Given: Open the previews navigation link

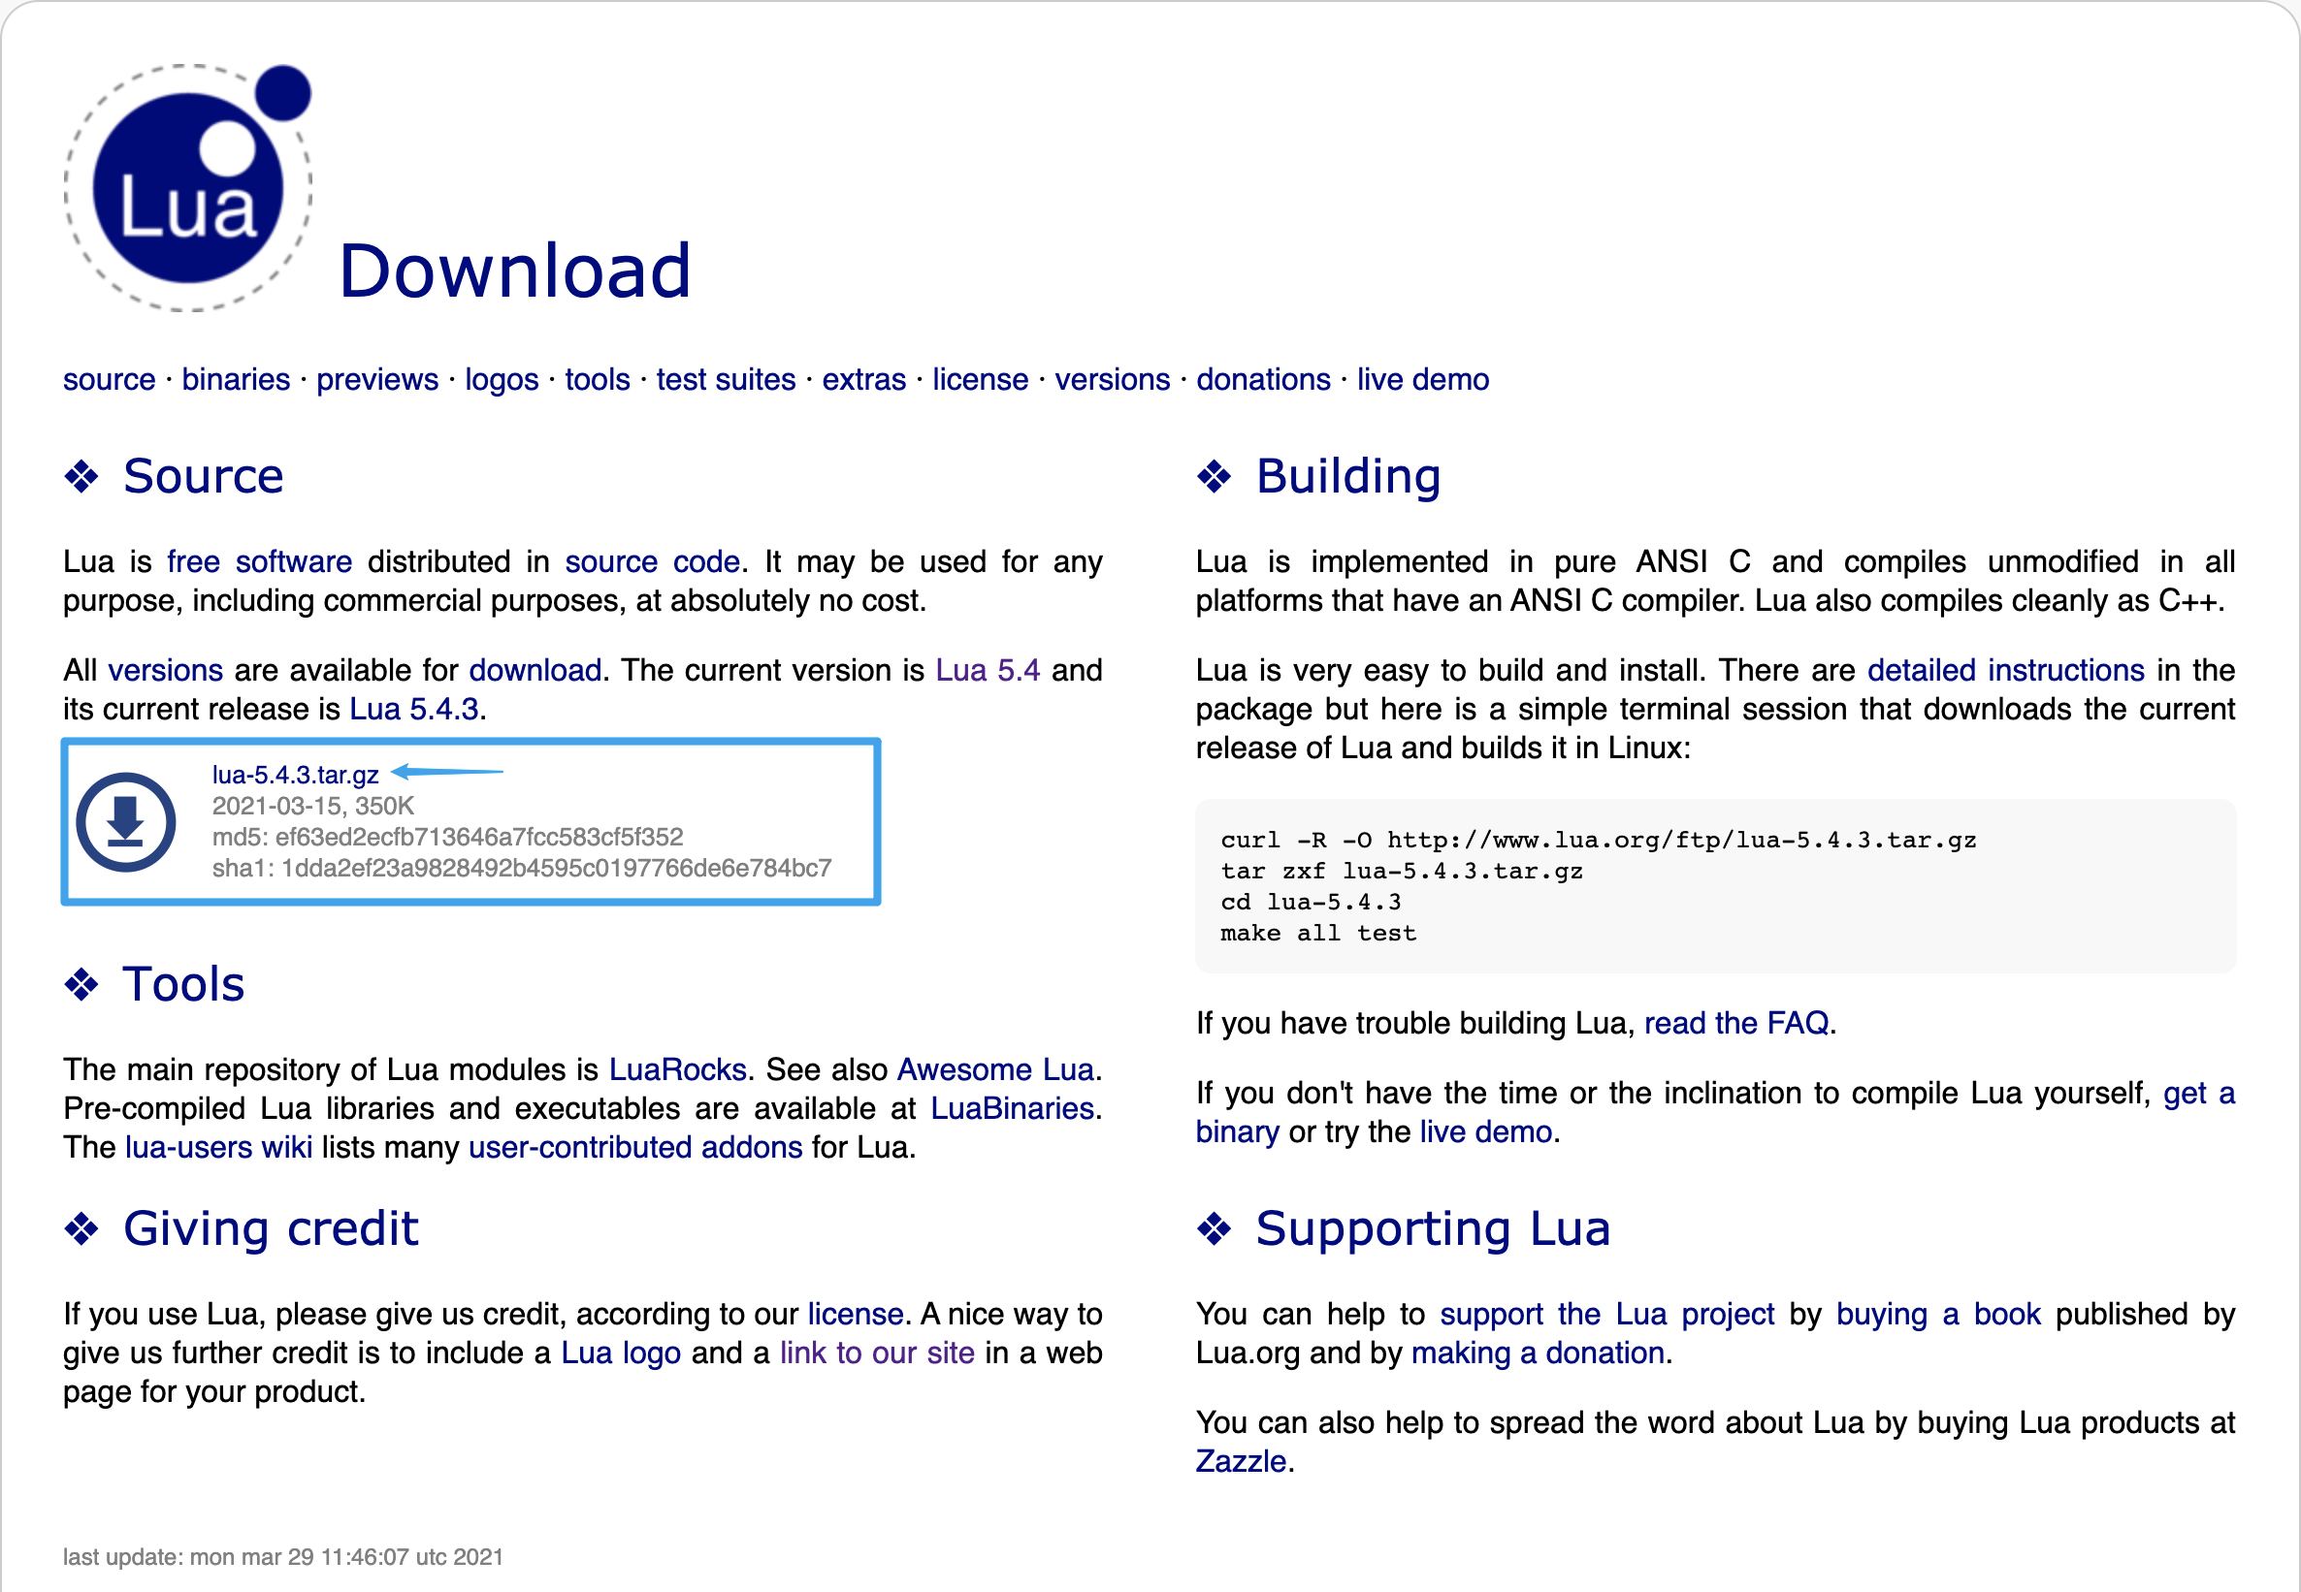Looking at the screenshot, I should point(377,380).
